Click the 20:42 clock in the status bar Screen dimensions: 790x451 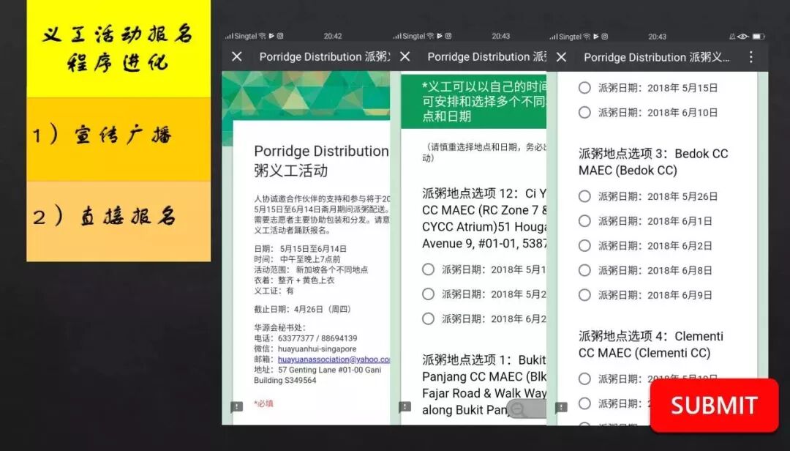333,37
